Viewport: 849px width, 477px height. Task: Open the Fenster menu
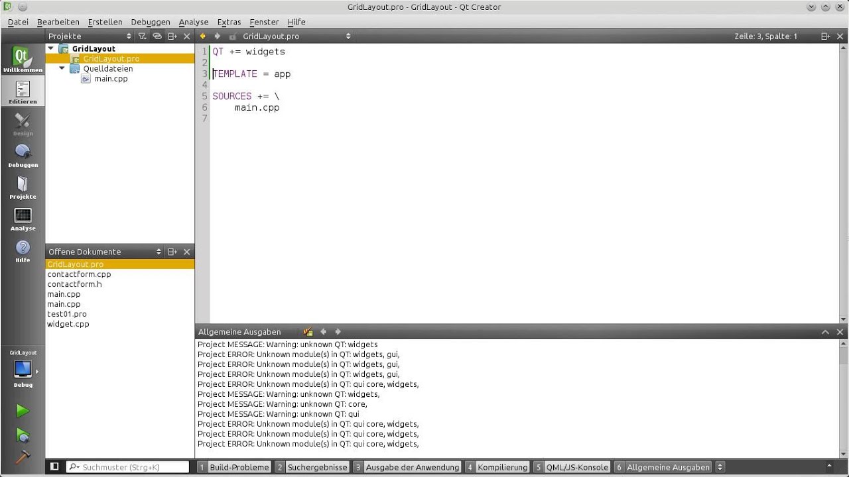point(264,22)
